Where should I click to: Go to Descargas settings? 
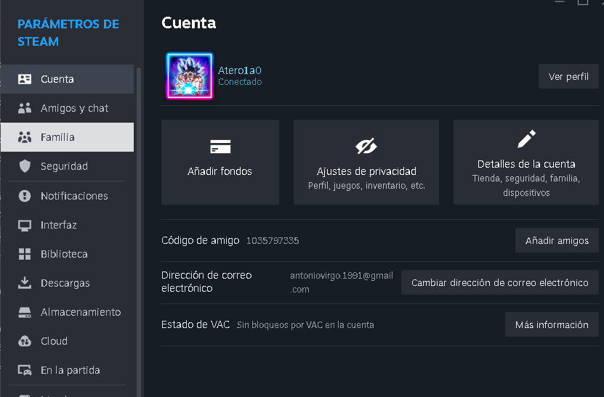pos(68,283)
